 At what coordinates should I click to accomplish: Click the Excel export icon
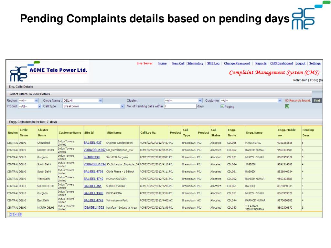click(x=287, y=106)
